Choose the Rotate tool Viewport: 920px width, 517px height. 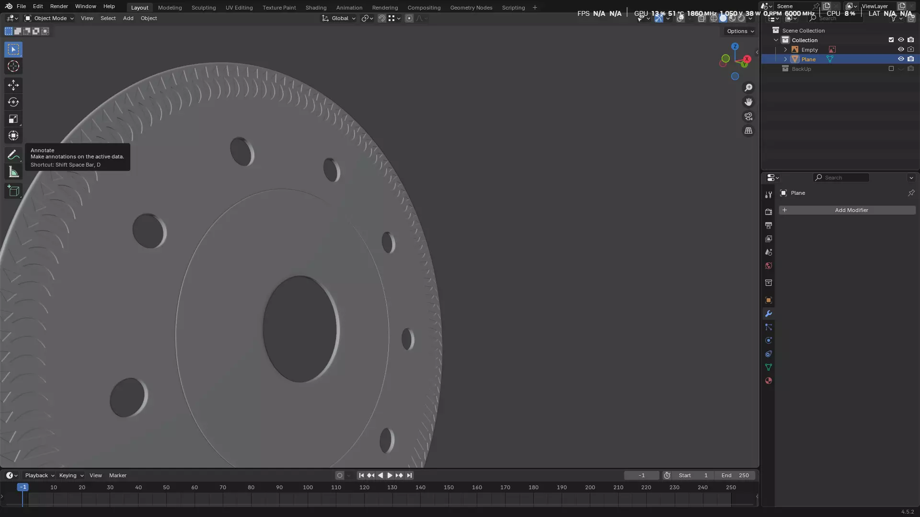pos(13,102)
